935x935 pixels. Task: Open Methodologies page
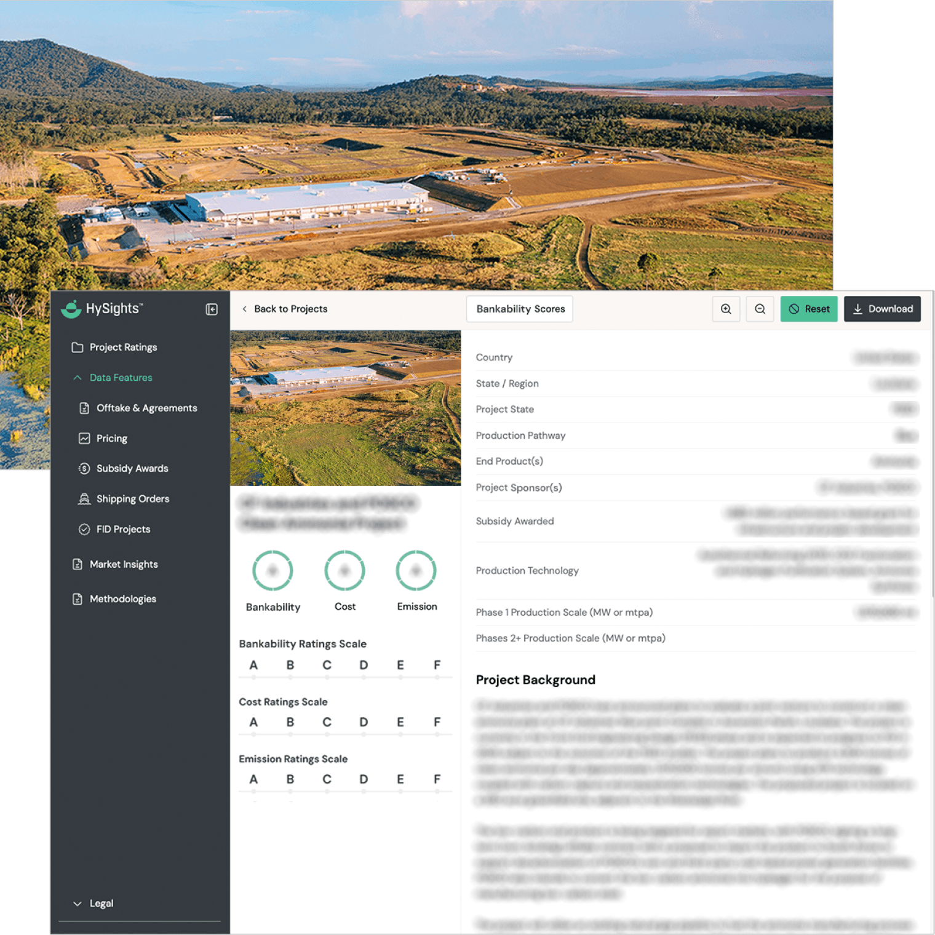122,599
